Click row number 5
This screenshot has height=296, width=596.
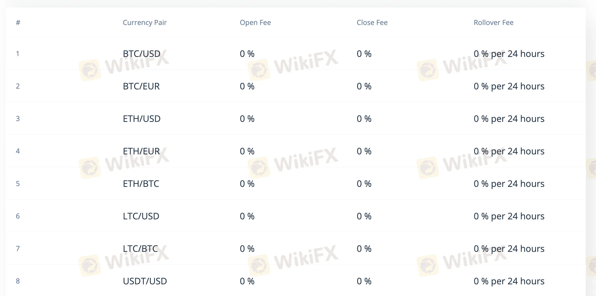[18, 184]
